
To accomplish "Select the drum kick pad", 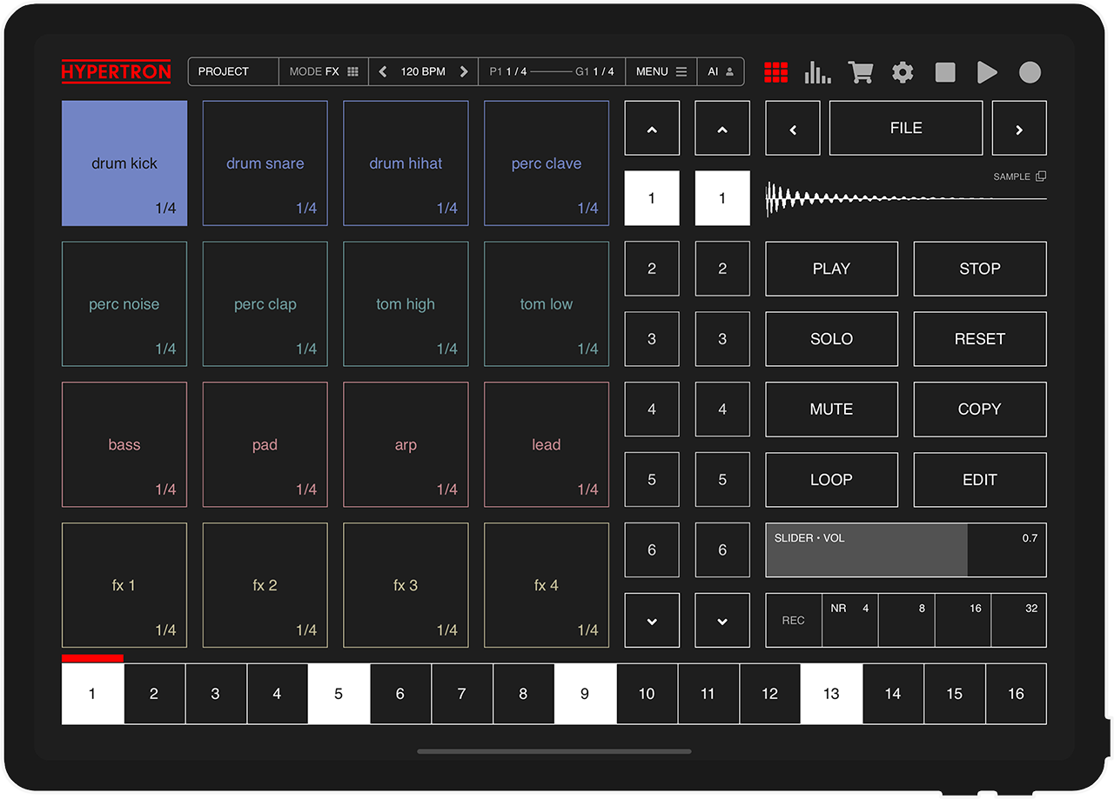I will pos(124,163).
